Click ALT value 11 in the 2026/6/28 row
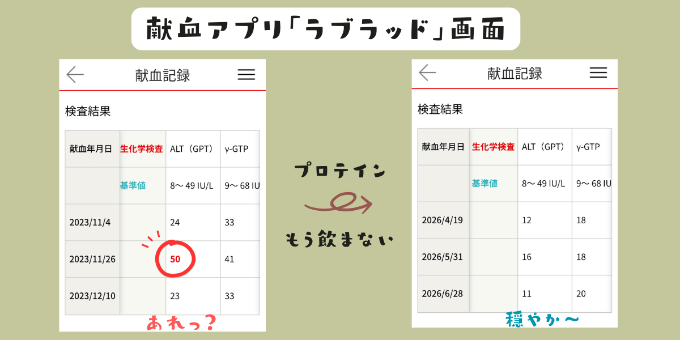680x340 pixels. pos(527,294)
